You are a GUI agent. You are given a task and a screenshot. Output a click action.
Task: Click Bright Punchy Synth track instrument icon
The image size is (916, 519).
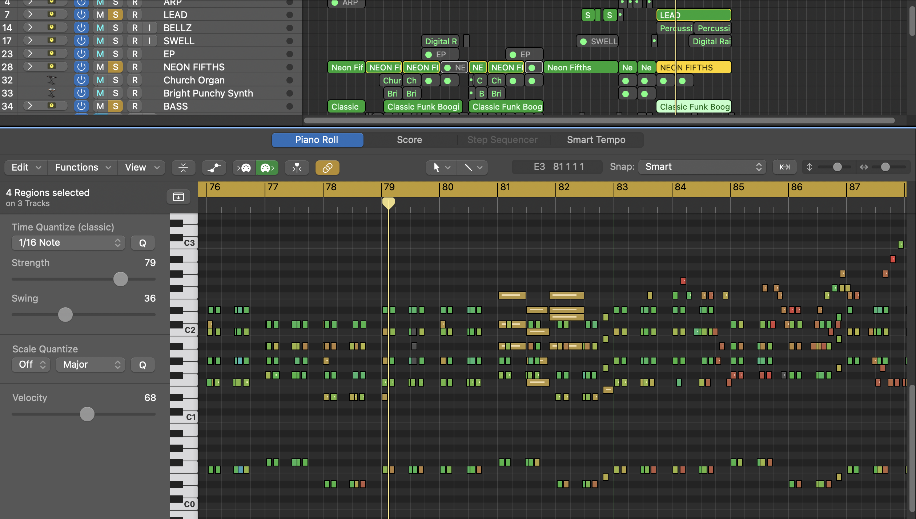pyautogui.click(x=52, y=93)
